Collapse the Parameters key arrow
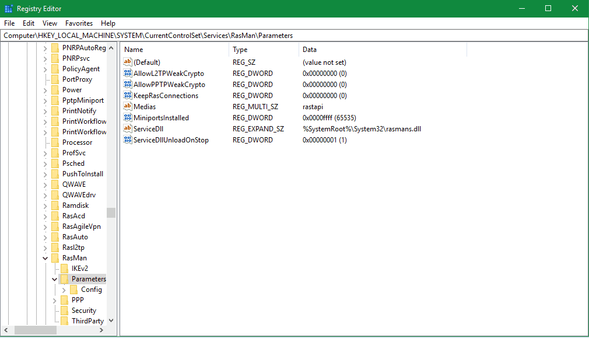 (55, 279)
